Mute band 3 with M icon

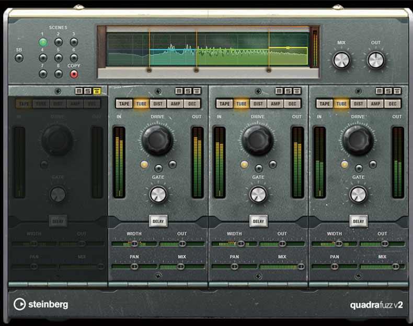279,91
